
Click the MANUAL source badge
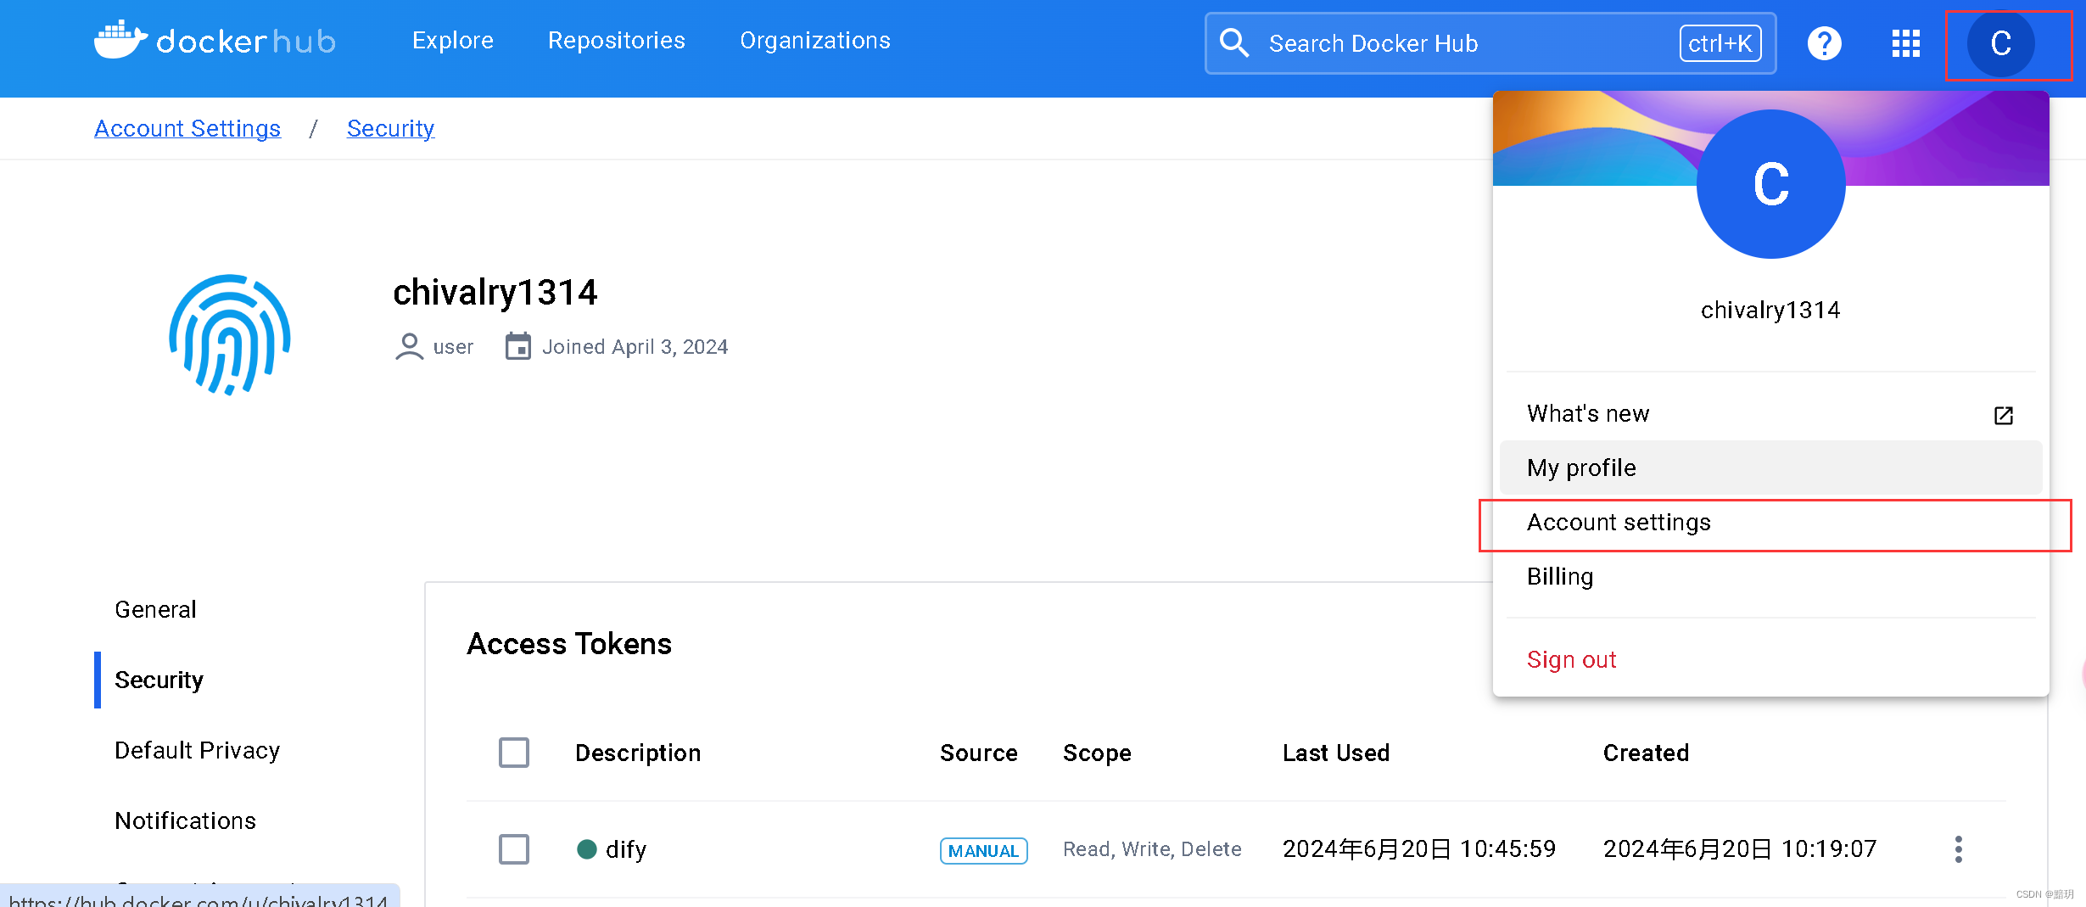pyautogui.click(x=983, y=850)
